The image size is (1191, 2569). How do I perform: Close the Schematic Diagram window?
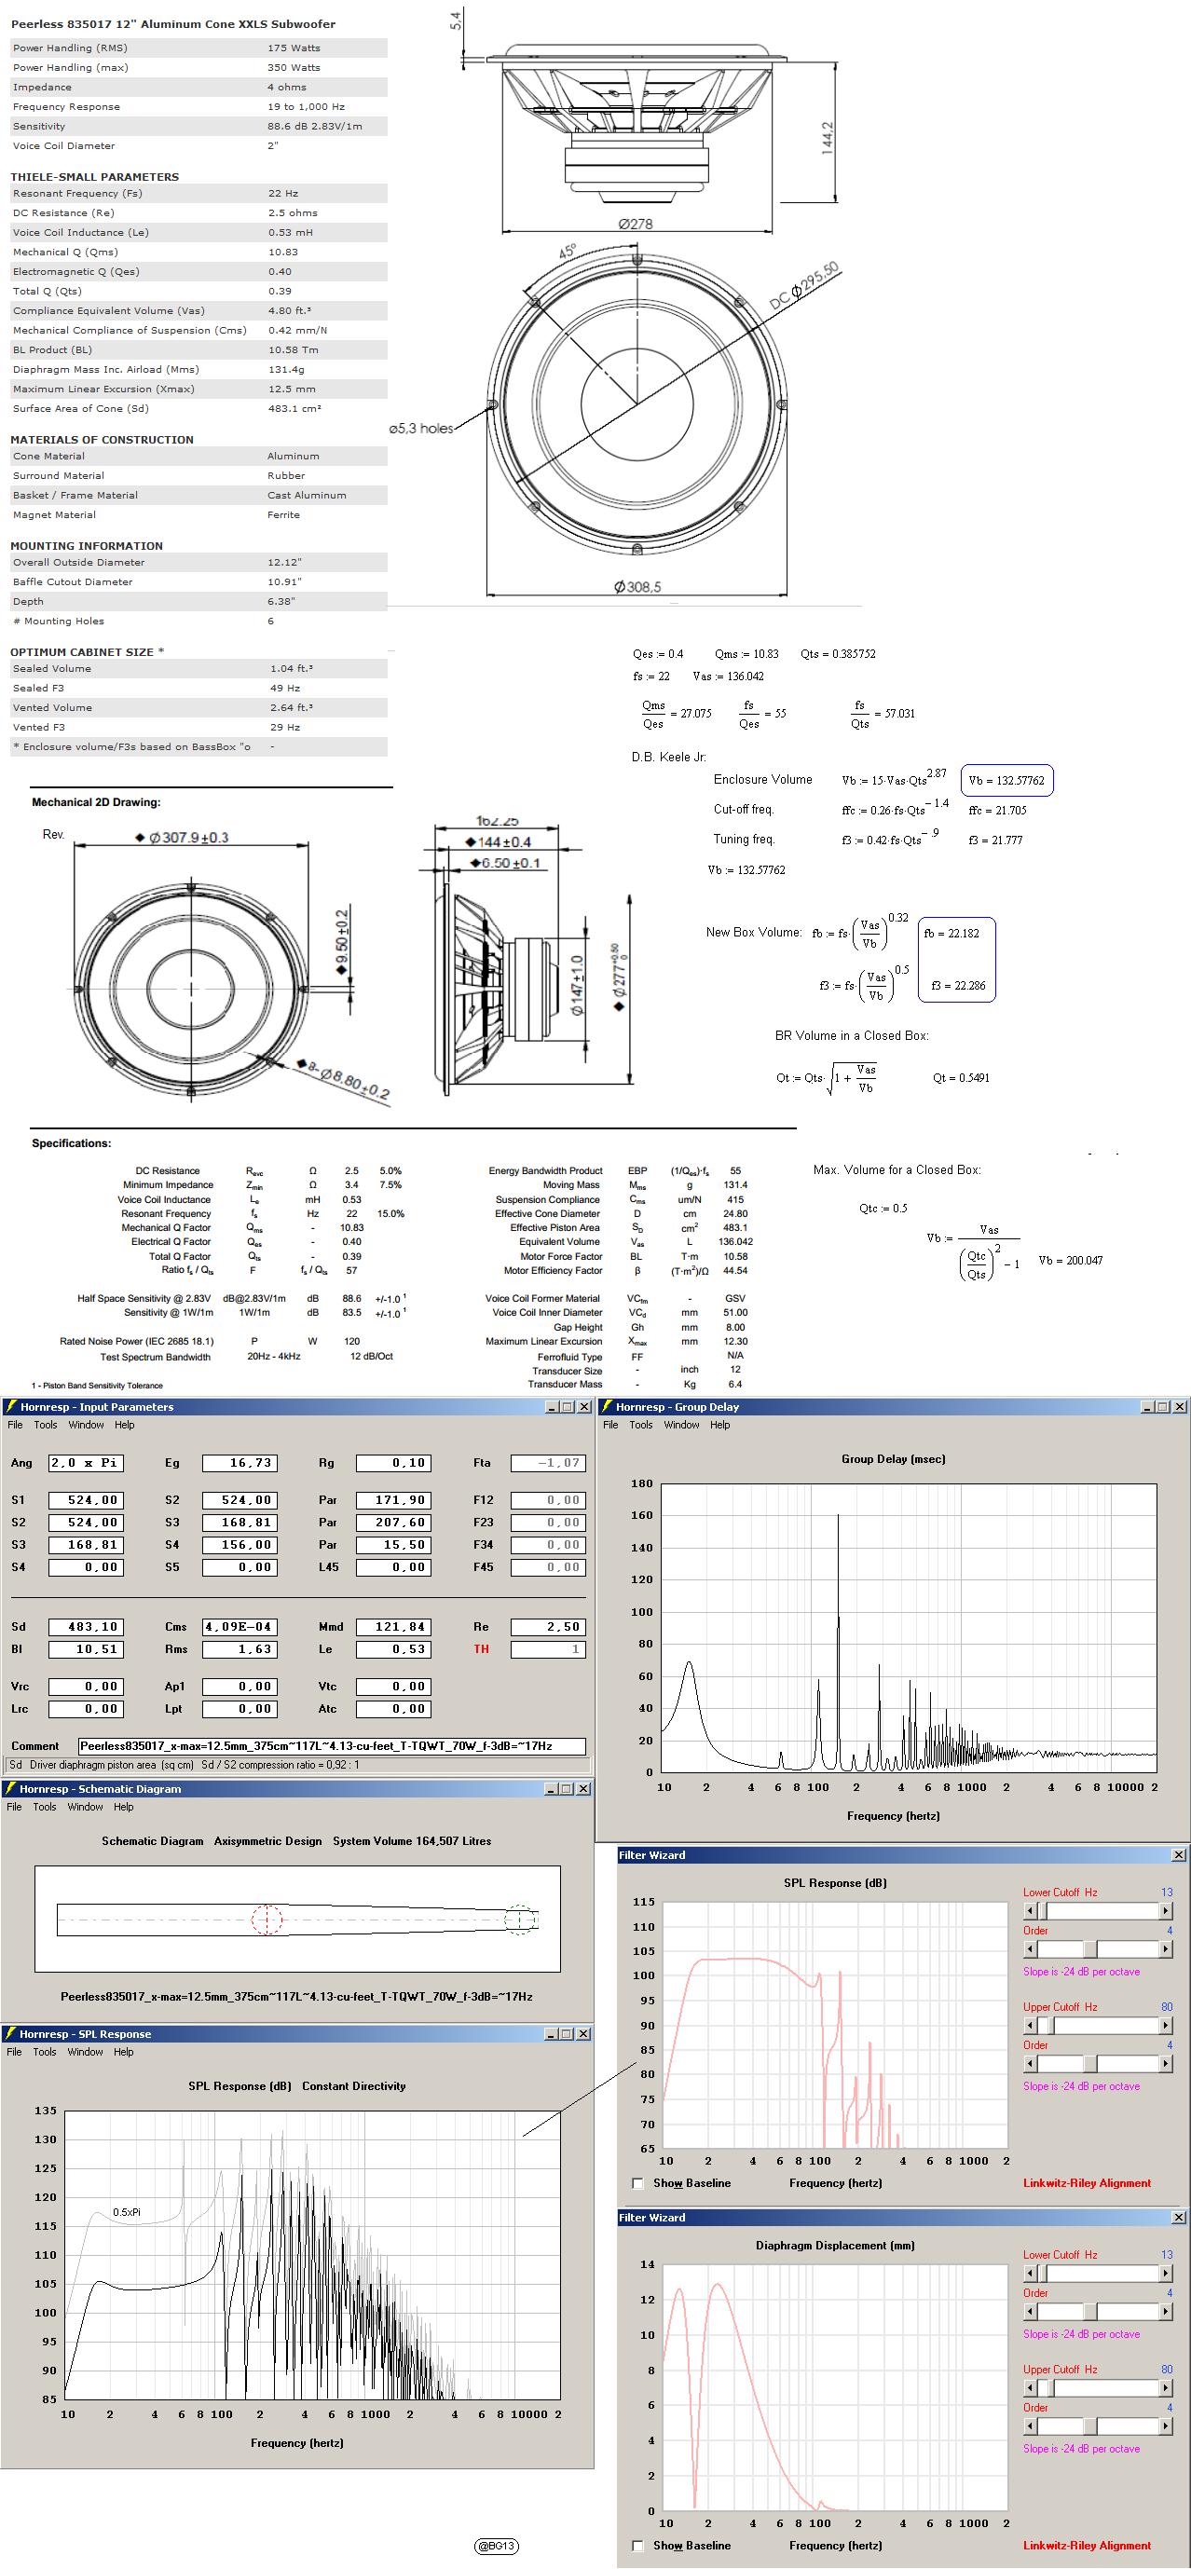click(583, 1788)
